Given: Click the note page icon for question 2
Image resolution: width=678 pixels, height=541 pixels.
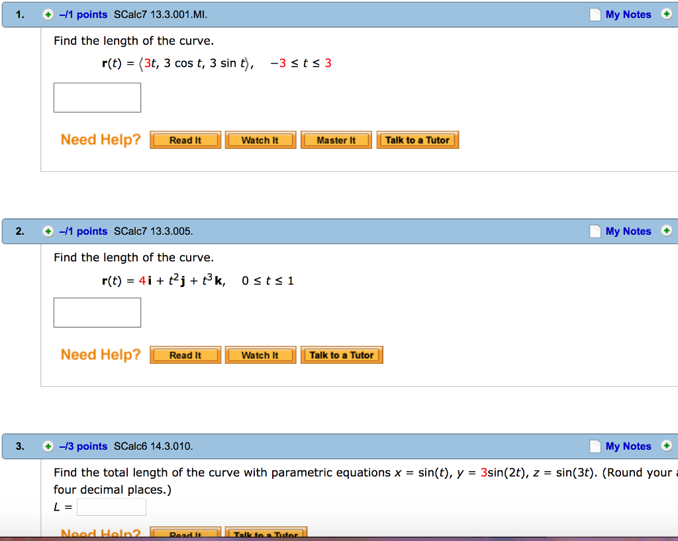Looking at the screenshot, I should point(595,231).
